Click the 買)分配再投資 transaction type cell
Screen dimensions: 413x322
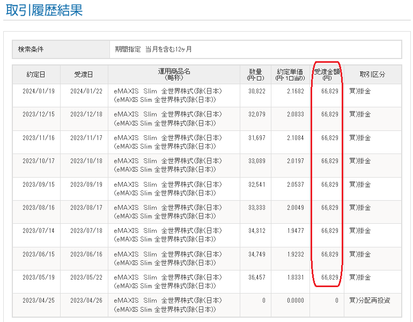[x=370, y=301]
